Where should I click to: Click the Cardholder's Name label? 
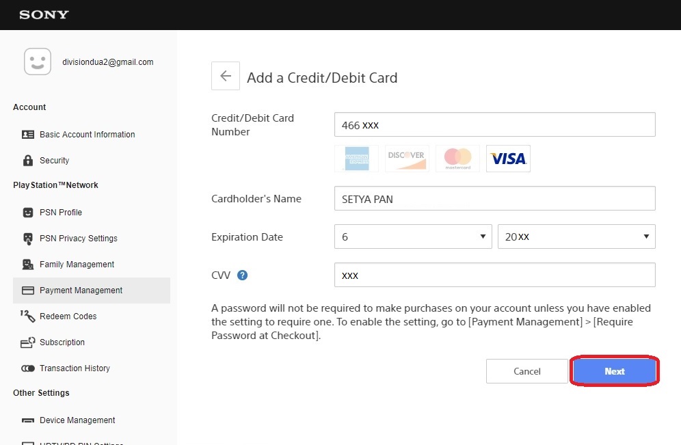coord(256,199)
